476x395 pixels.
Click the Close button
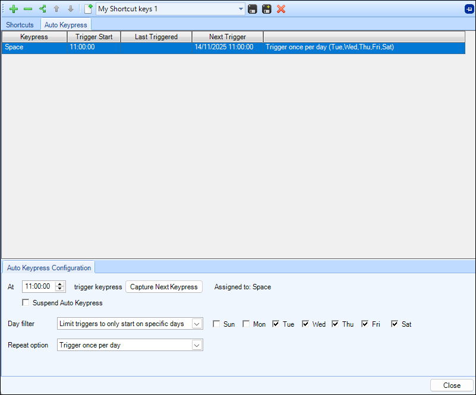(x=452, y=385)
